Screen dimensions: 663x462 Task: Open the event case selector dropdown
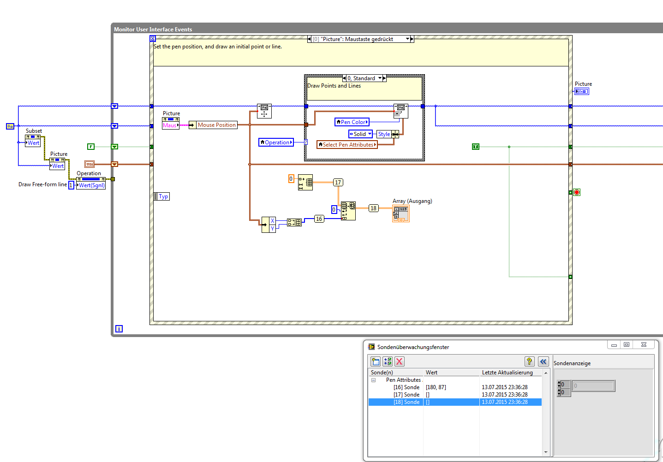coord(407,39)
